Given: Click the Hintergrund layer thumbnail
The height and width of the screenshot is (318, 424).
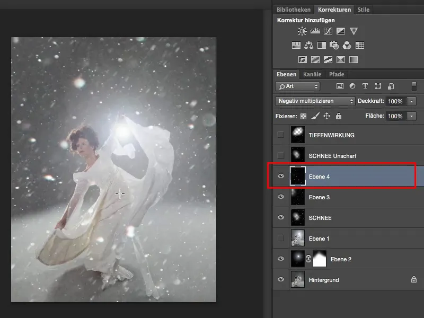Looking at the screenshot, I should click(298, 279).
